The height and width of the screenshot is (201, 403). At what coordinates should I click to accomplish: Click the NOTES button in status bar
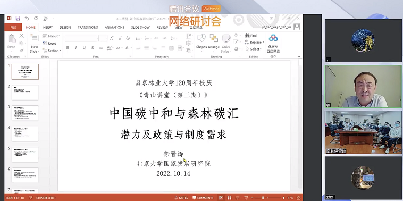[181, 198]
